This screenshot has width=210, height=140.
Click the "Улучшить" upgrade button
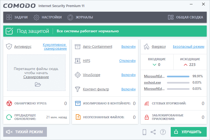[188, 132]
